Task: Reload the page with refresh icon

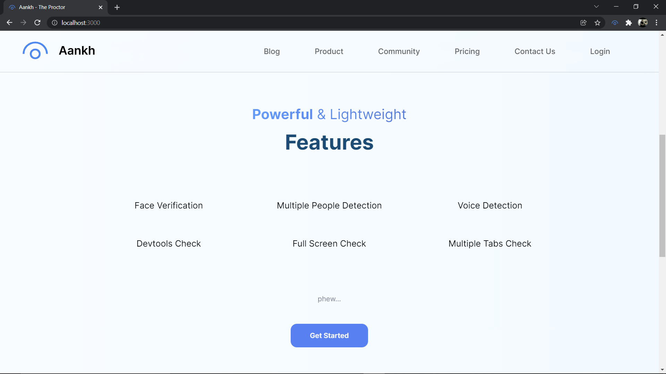Action: (37, 23)
